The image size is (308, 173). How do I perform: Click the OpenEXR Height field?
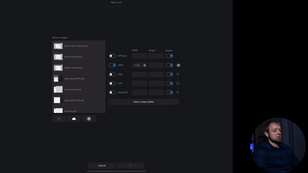pos(156,92)
